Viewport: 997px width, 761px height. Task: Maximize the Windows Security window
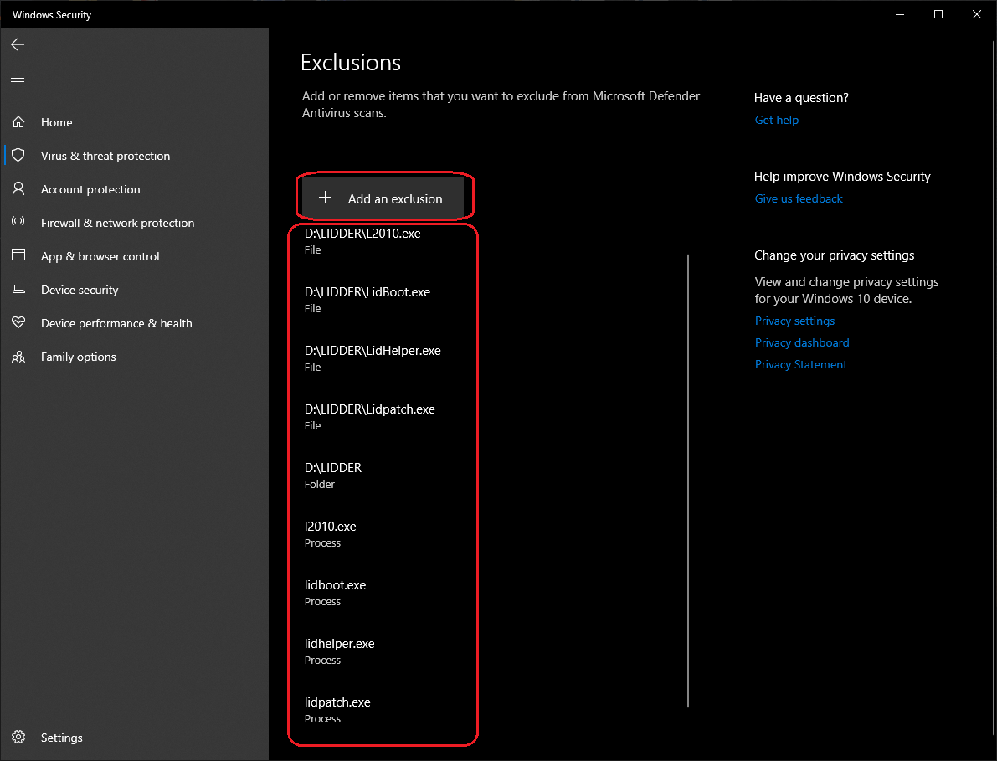pos(938,14)
